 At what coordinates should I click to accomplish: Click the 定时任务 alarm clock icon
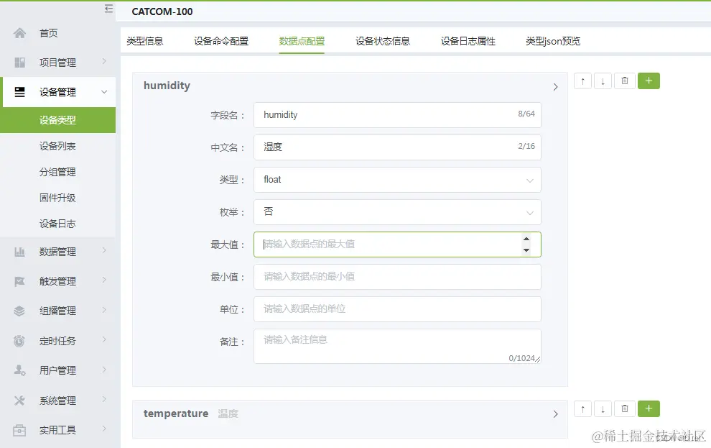coord(19,341)
